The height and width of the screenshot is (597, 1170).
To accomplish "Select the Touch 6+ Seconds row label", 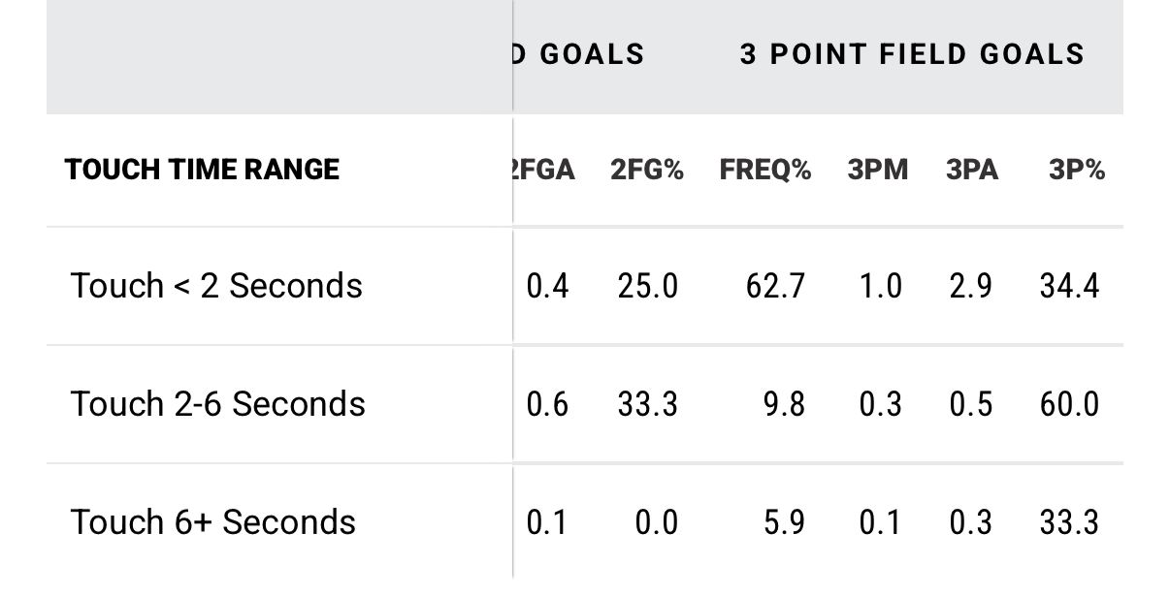I will pos(213,522).
